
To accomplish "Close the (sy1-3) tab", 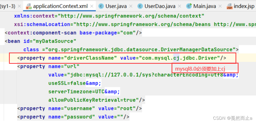I will point(19,6).
